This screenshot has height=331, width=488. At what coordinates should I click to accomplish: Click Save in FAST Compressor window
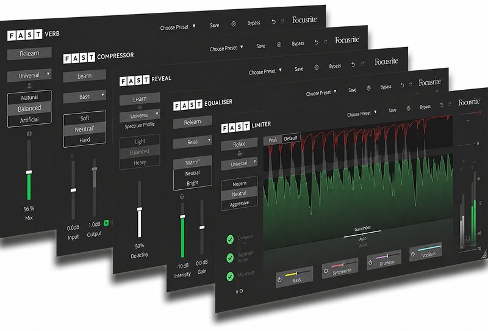click(260, 46)
